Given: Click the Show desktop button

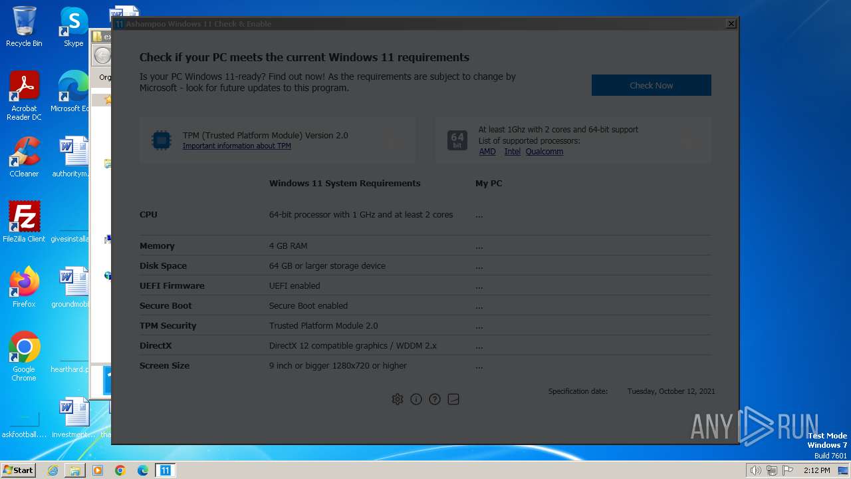Looking at the screenshot, I should click(x=844, y=470).
